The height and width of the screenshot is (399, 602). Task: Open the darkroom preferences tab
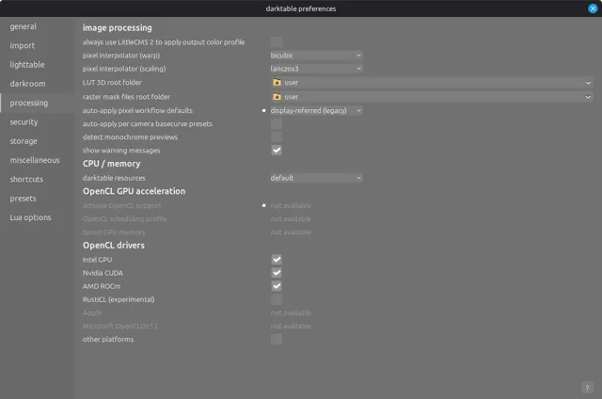tap(27, 84)
